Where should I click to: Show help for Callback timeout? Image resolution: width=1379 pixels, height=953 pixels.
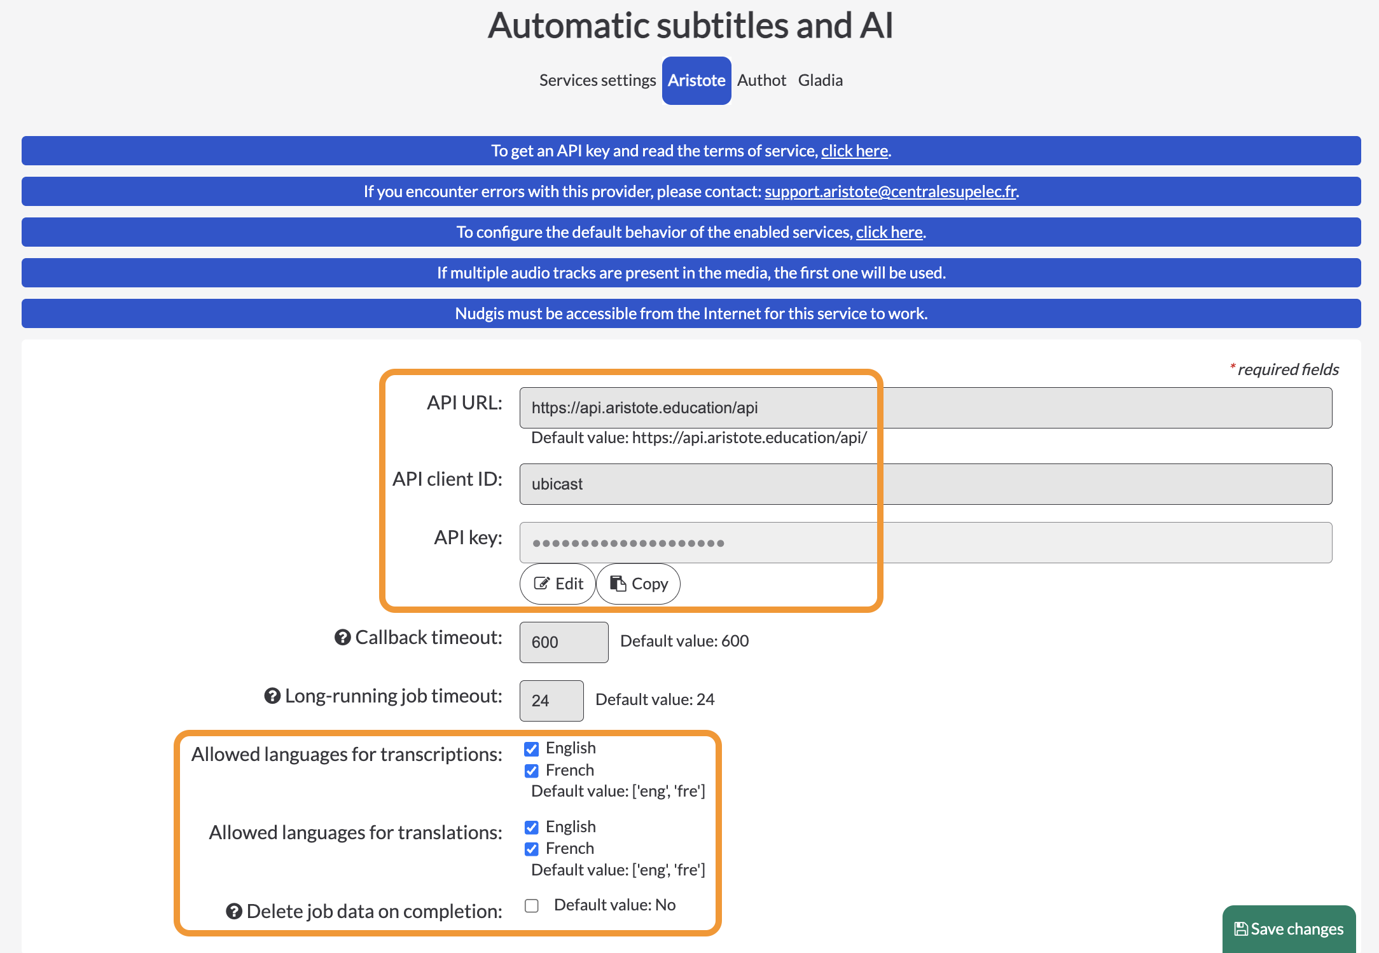tap(343, 637)
